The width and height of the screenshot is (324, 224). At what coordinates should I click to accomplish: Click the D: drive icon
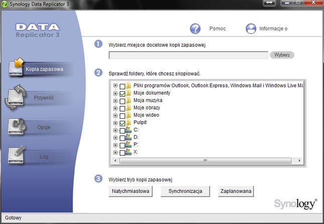pyautogui.click(x=128, y=137)
